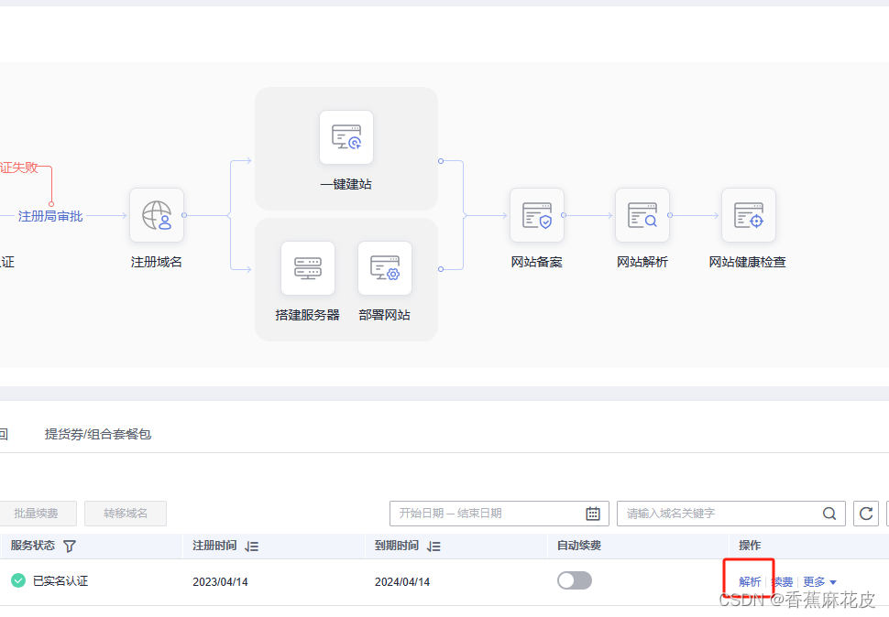This screenshot has width=889, height=617.
Task: Click the 批量续费 button
Action: (37, 514)
